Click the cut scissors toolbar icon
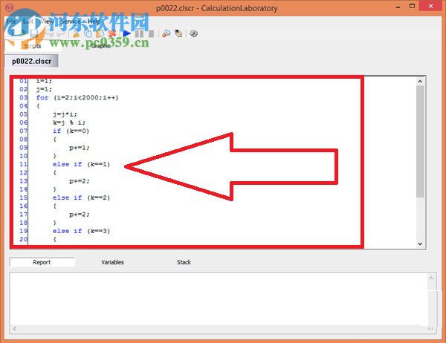Screen dimensions: 446x343 [76, 34]
